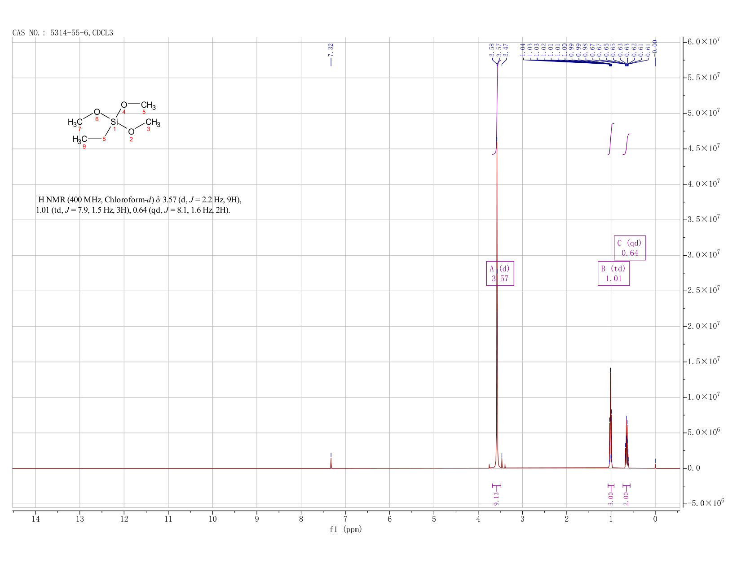Click the CAS NO. 5314-55-6 title text
Viewport: 741px width, 572px height.
tap(63, 33)
